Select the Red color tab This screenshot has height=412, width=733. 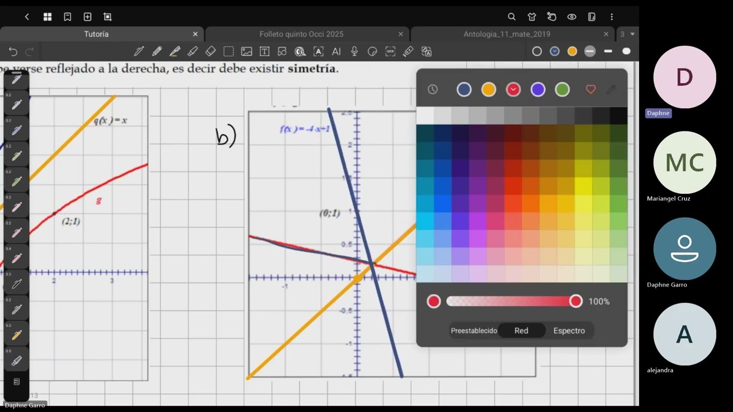pyautogui.click(x=521, y=331)
